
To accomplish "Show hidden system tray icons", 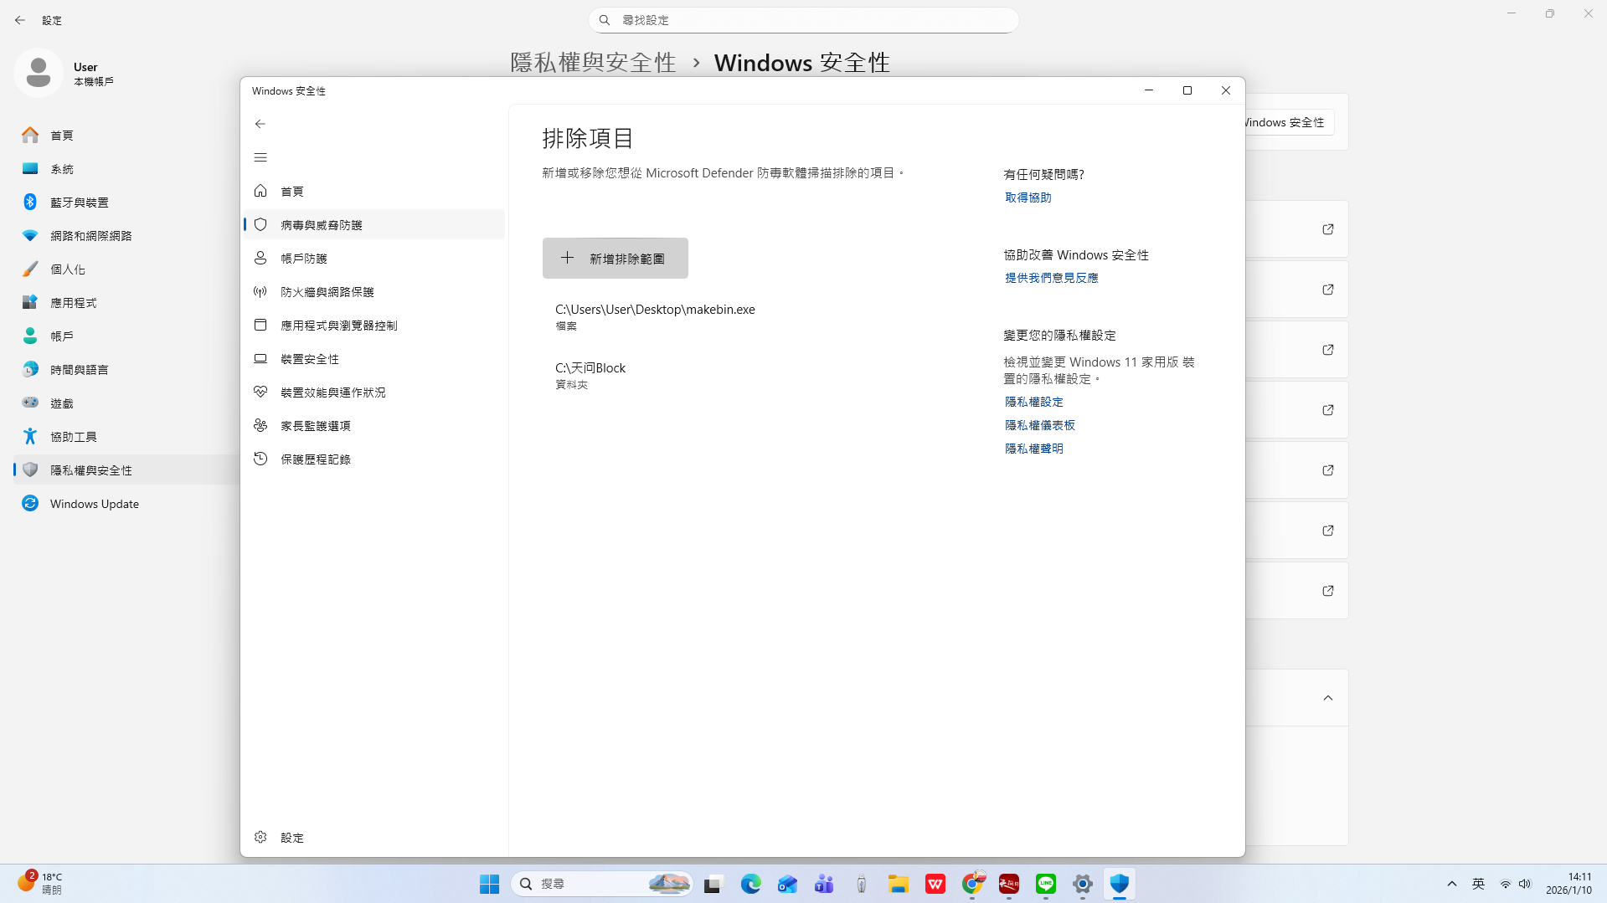I will (x=1451, y=884).
